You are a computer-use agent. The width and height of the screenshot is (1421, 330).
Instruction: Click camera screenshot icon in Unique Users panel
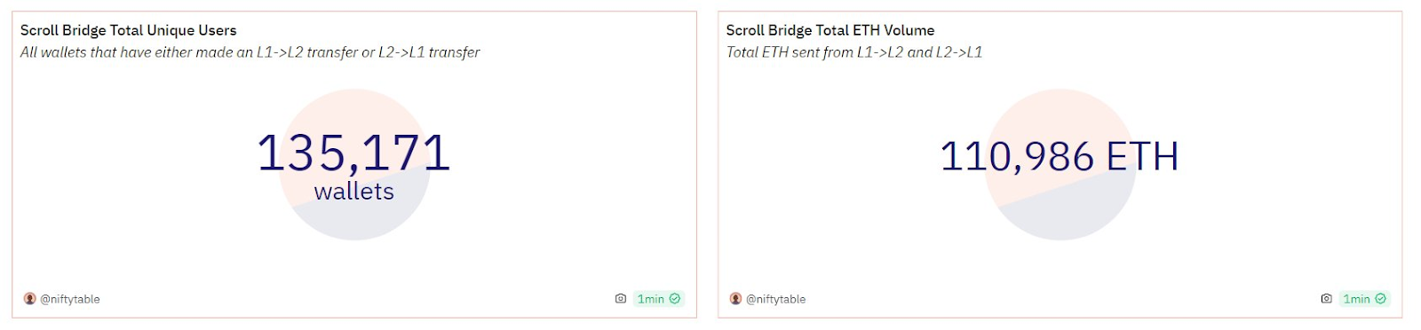tap(621, 299)
